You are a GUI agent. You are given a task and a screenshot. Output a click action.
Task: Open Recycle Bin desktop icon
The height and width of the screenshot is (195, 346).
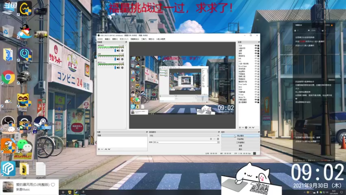8,31
